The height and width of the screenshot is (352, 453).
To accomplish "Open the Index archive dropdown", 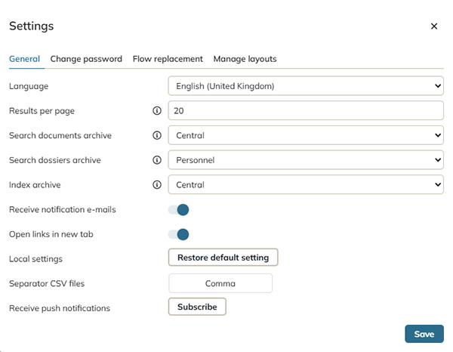I will (306, 184).
